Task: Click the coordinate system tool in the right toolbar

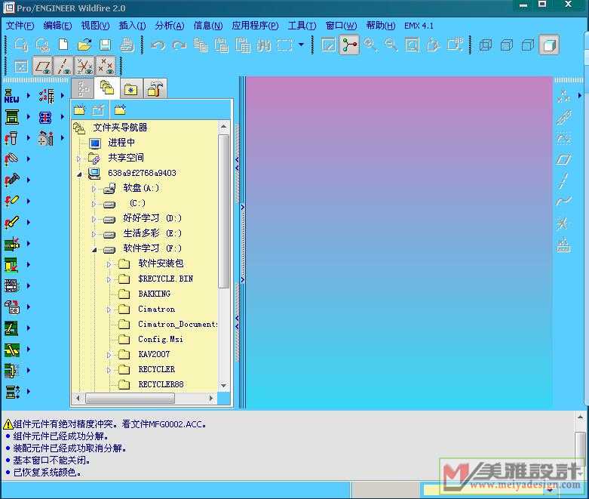Action: [563, 223]
